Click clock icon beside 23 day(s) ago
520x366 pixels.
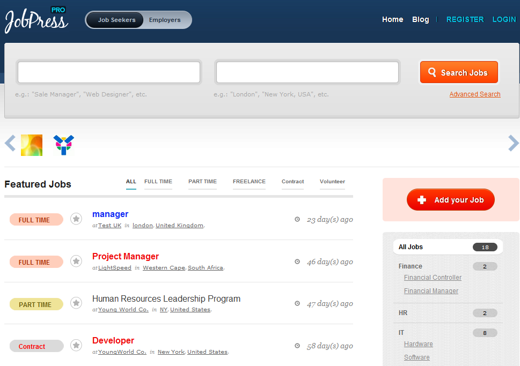pyautogui.click(x=297, y=219)
